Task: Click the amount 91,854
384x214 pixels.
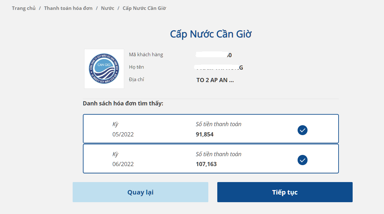Action: 204,134
